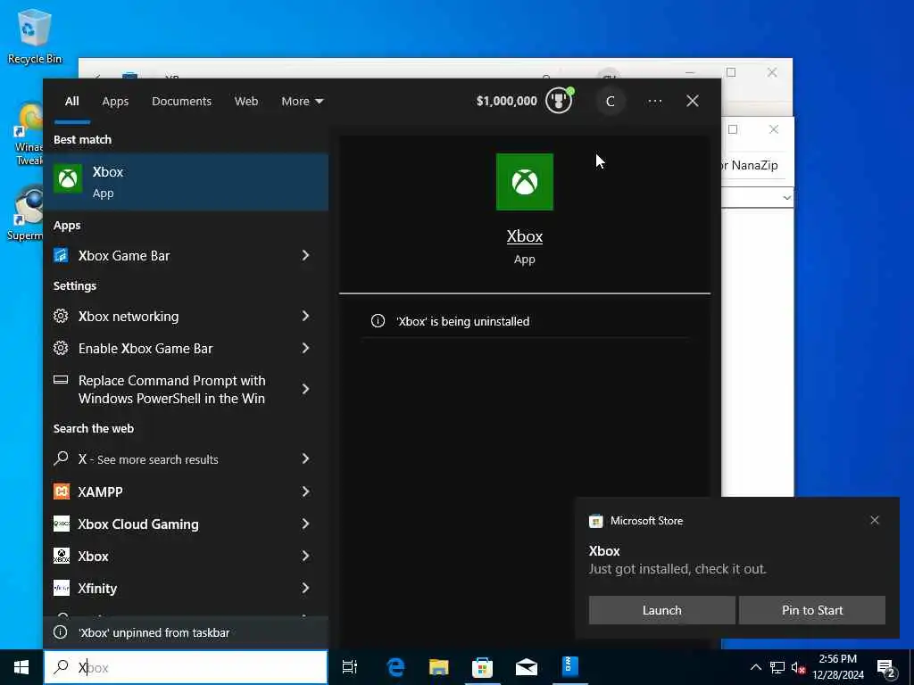The width and height of the screenshot is (914, 685).
Task: Expand See more search results arrow
Action: click(305, 459)
